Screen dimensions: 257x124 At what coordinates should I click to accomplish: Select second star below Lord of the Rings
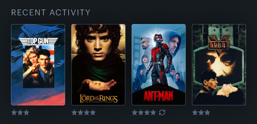[80, 112]
